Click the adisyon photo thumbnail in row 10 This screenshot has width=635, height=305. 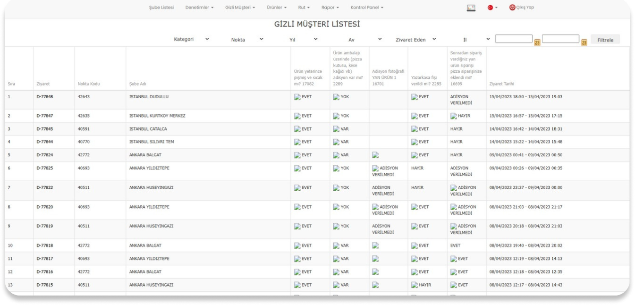pyautogui.click(x=375, y=246)
